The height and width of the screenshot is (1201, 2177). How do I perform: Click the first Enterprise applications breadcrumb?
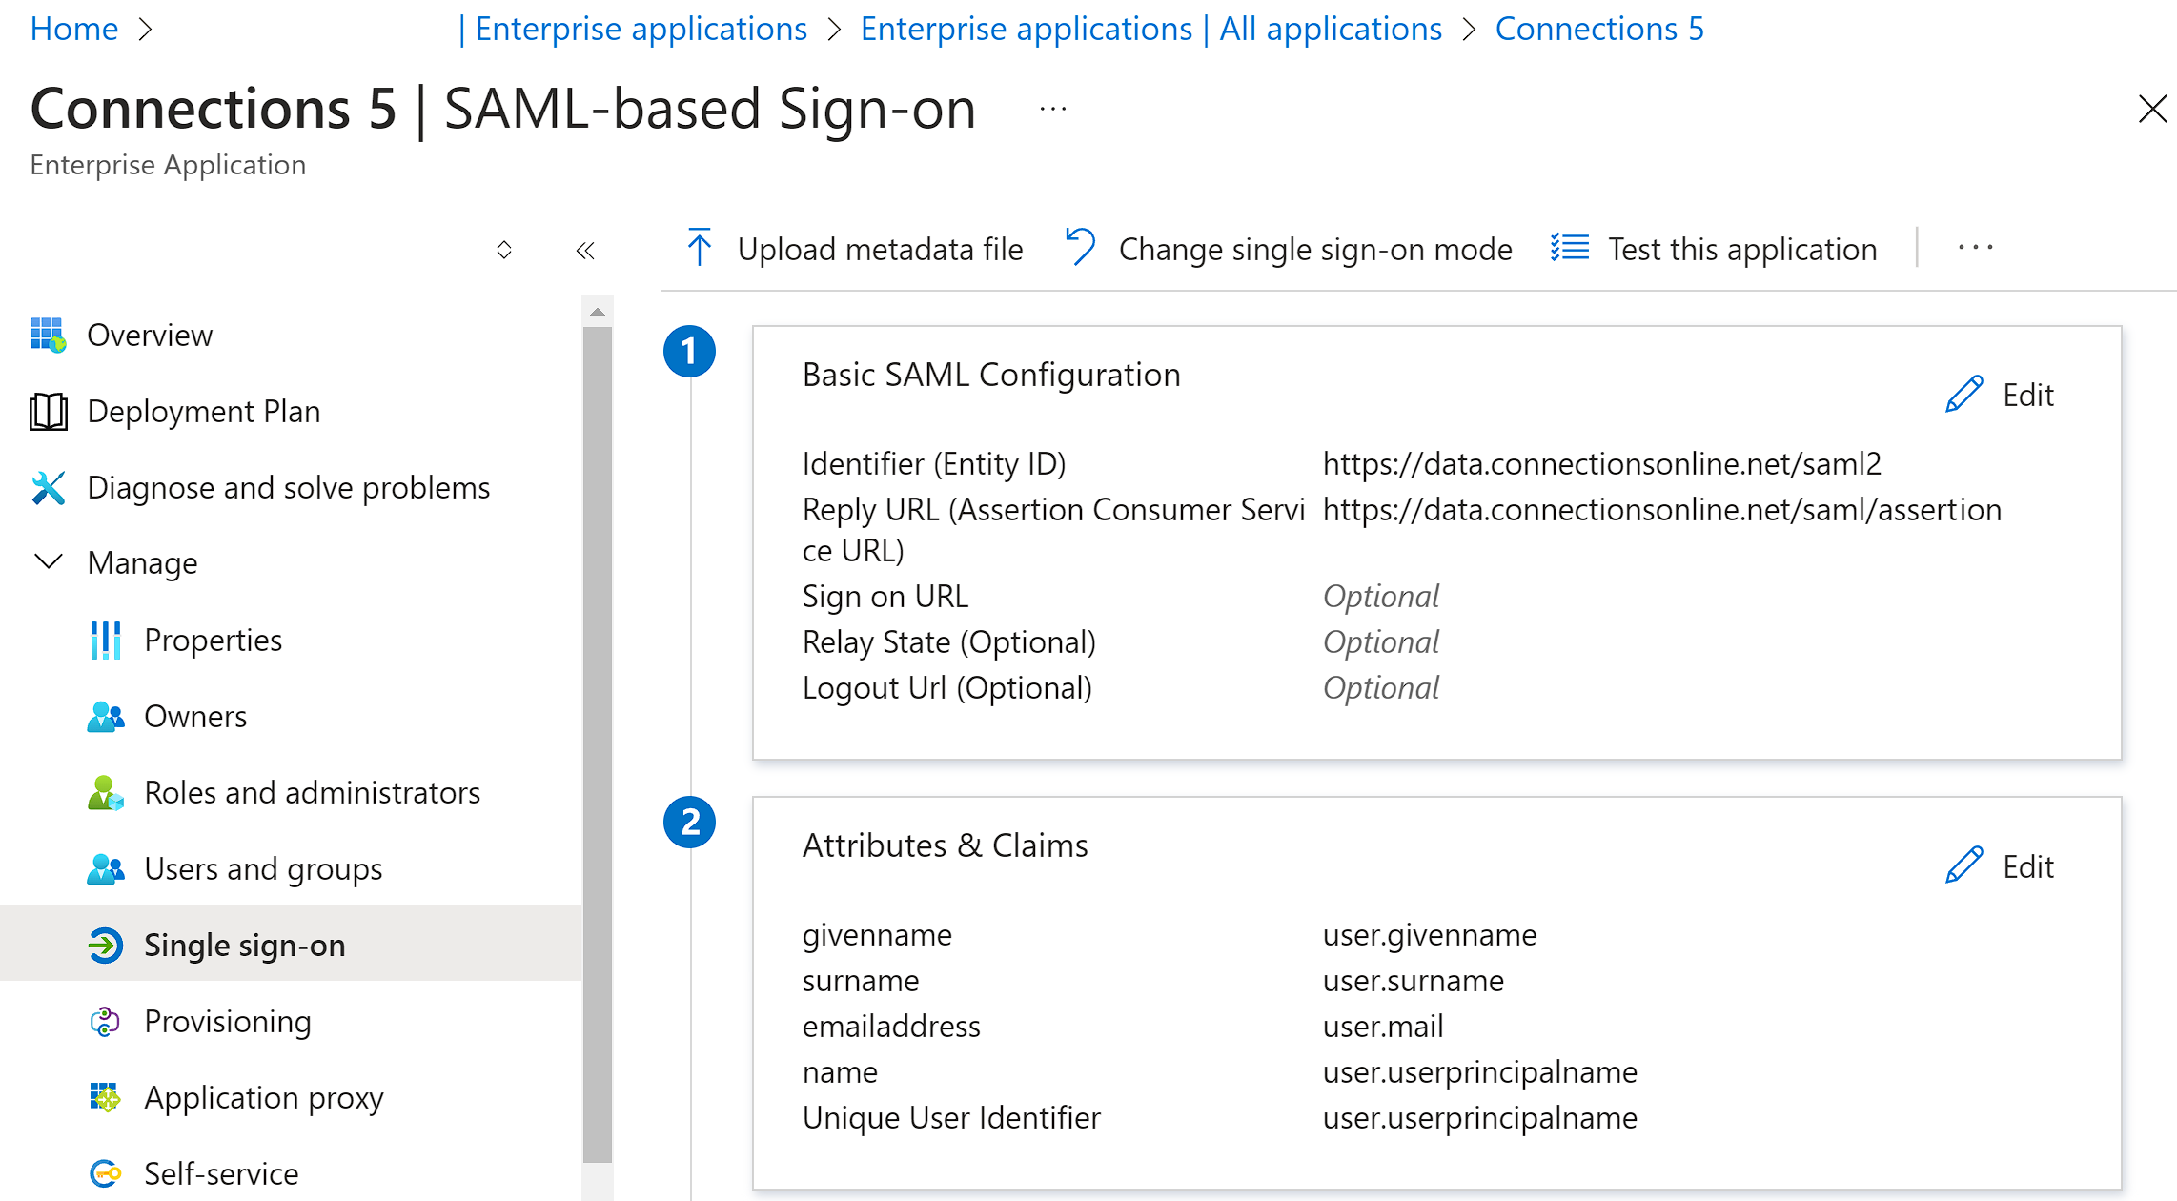click(641, 30)
